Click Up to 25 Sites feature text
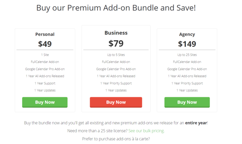 [187, 55]
